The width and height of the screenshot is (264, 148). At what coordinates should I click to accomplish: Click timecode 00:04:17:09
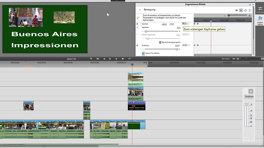click(x=71, y=59)
